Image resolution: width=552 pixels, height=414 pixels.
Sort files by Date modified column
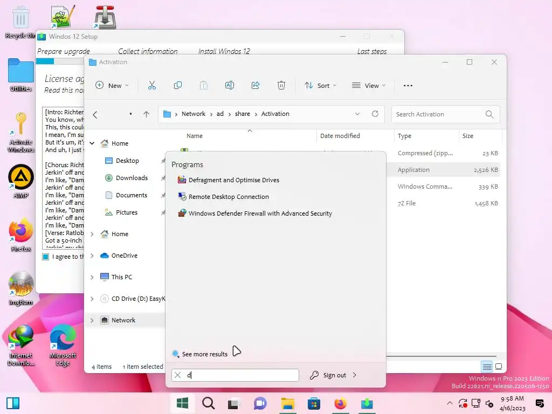pyautogui.click(x=355, y=136)
